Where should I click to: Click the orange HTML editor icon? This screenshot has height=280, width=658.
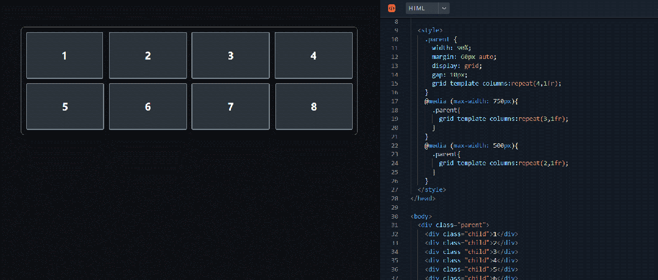click(392, 8)
